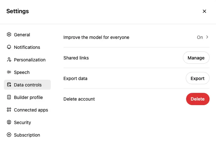
Task: Click the "Export data" label
Action: click(x=76, y=78)
